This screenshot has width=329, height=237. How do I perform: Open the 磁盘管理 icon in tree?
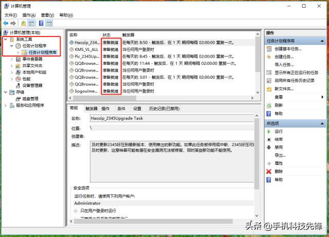(x=19, y=99)
